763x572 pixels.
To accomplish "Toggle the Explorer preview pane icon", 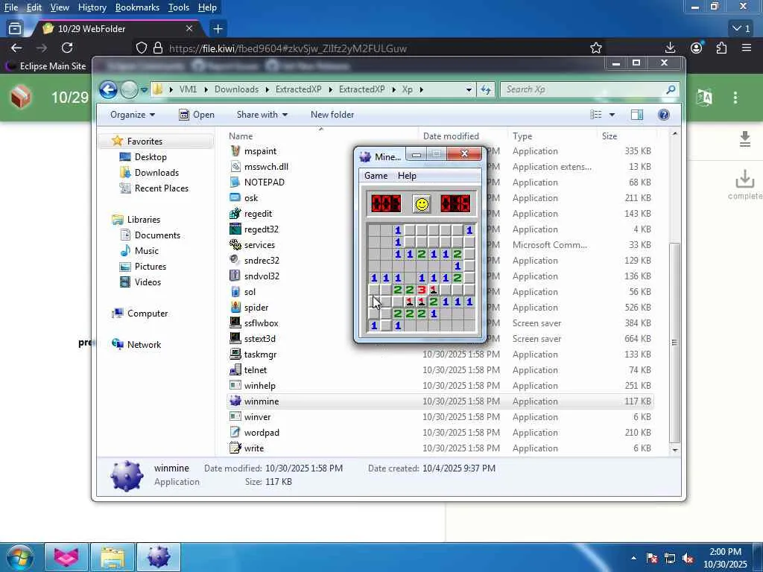I will (x=637, y=115).
